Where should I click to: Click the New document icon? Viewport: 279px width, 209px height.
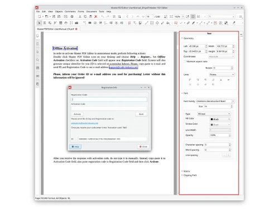[39, 17]
